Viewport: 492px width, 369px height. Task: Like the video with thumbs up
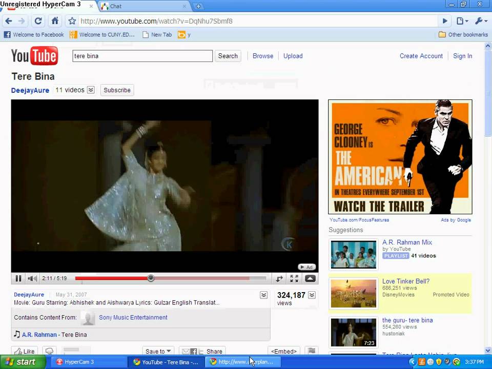coord(25,351)
